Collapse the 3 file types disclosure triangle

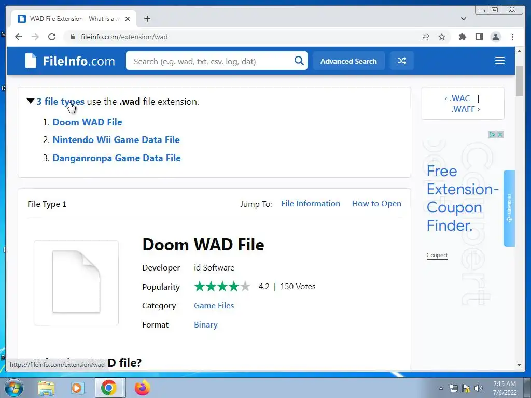point(31,101)
